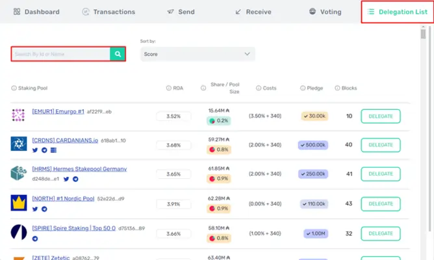Viewport: 434px width, 260px height.
Task: Click the Nordic Pool 0.9% share badge
Action: click(219, 209)
